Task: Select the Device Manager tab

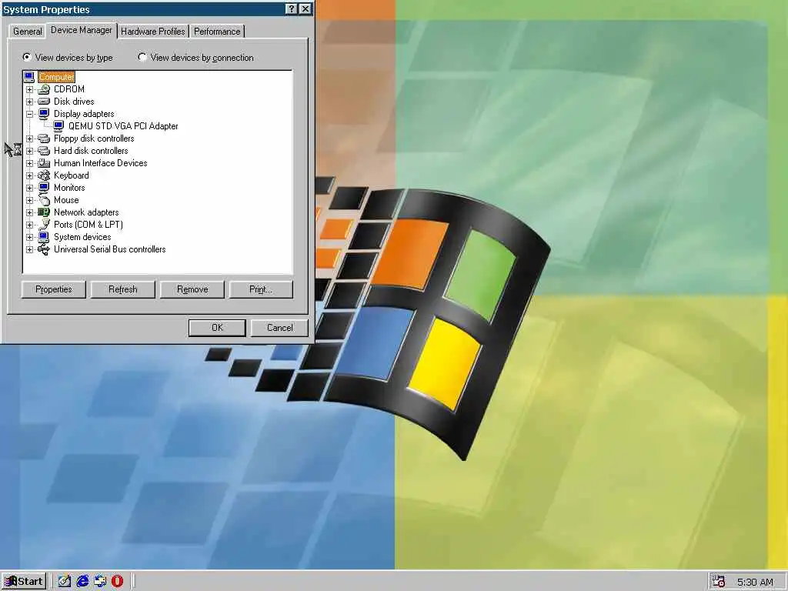Action: (x=82, y=30)
